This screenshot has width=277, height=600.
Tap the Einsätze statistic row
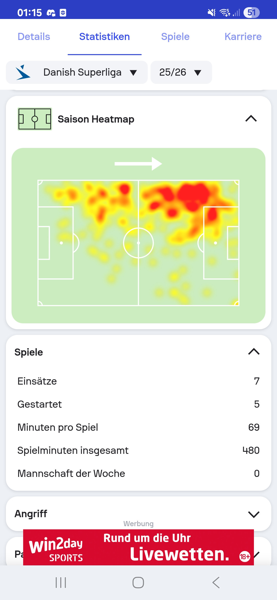[138, 381]
